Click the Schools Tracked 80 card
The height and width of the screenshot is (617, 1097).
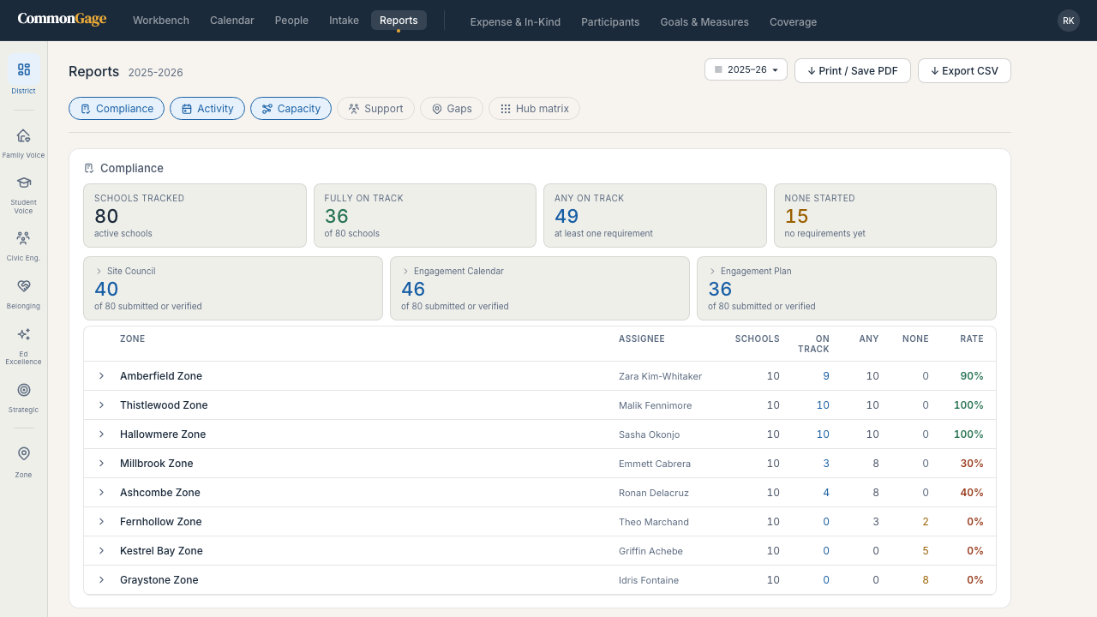(x=195, y=216)
